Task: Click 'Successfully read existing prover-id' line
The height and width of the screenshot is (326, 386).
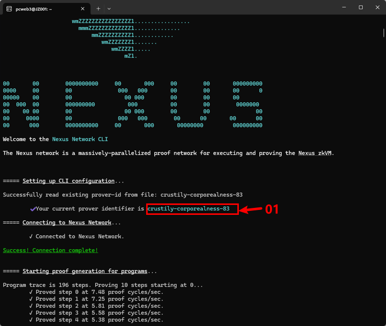Action: tap(122, 195)
